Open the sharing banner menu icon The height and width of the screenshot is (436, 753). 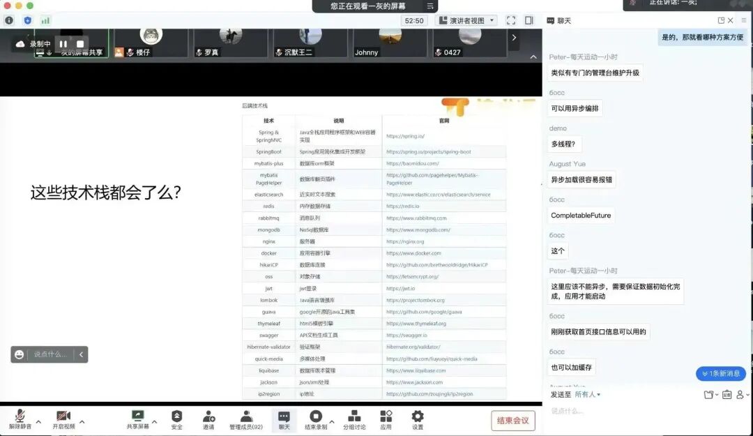coord(429,6)
